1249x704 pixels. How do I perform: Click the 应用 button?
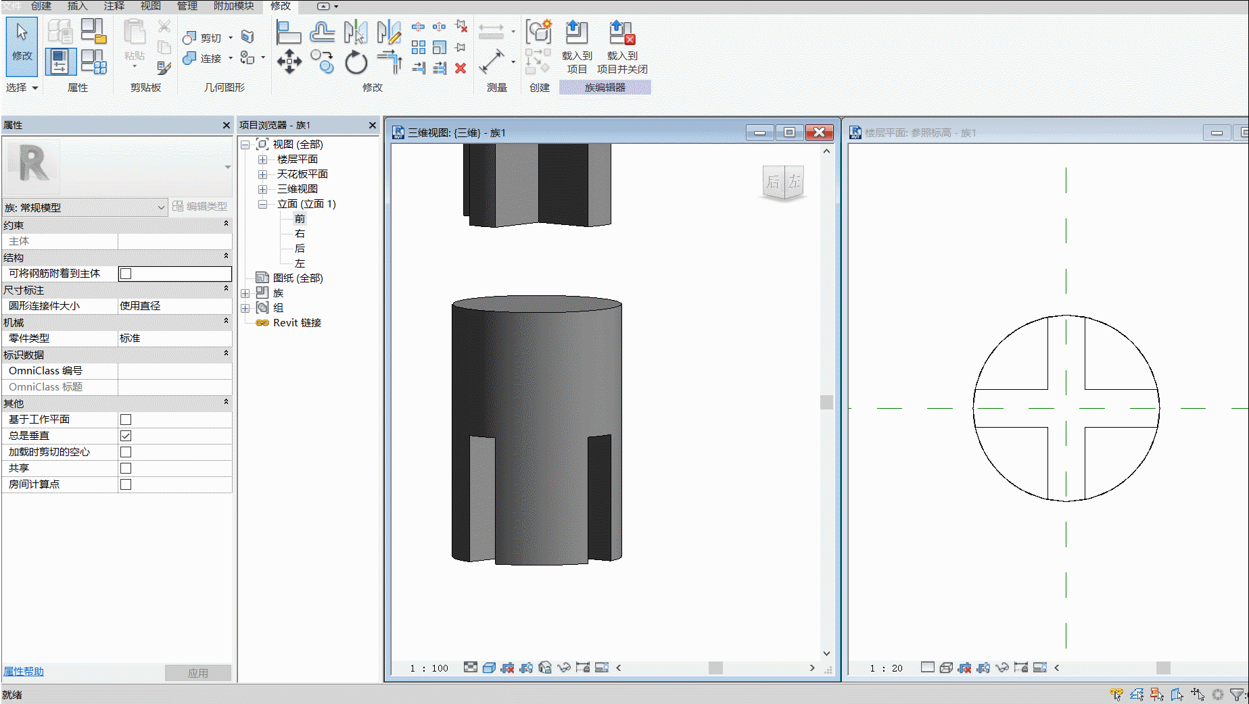pos(198,673)
